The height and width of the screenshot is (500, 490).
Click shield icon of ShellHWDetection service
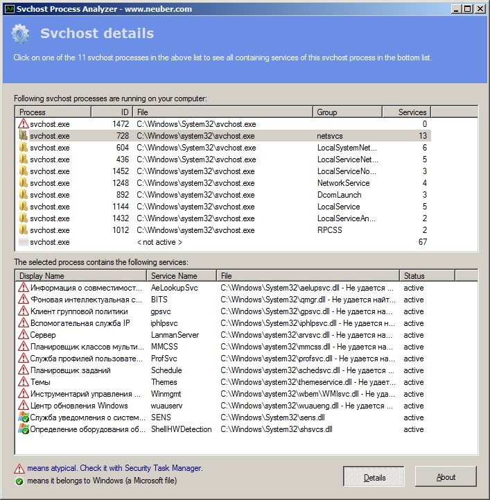(24, 429)
